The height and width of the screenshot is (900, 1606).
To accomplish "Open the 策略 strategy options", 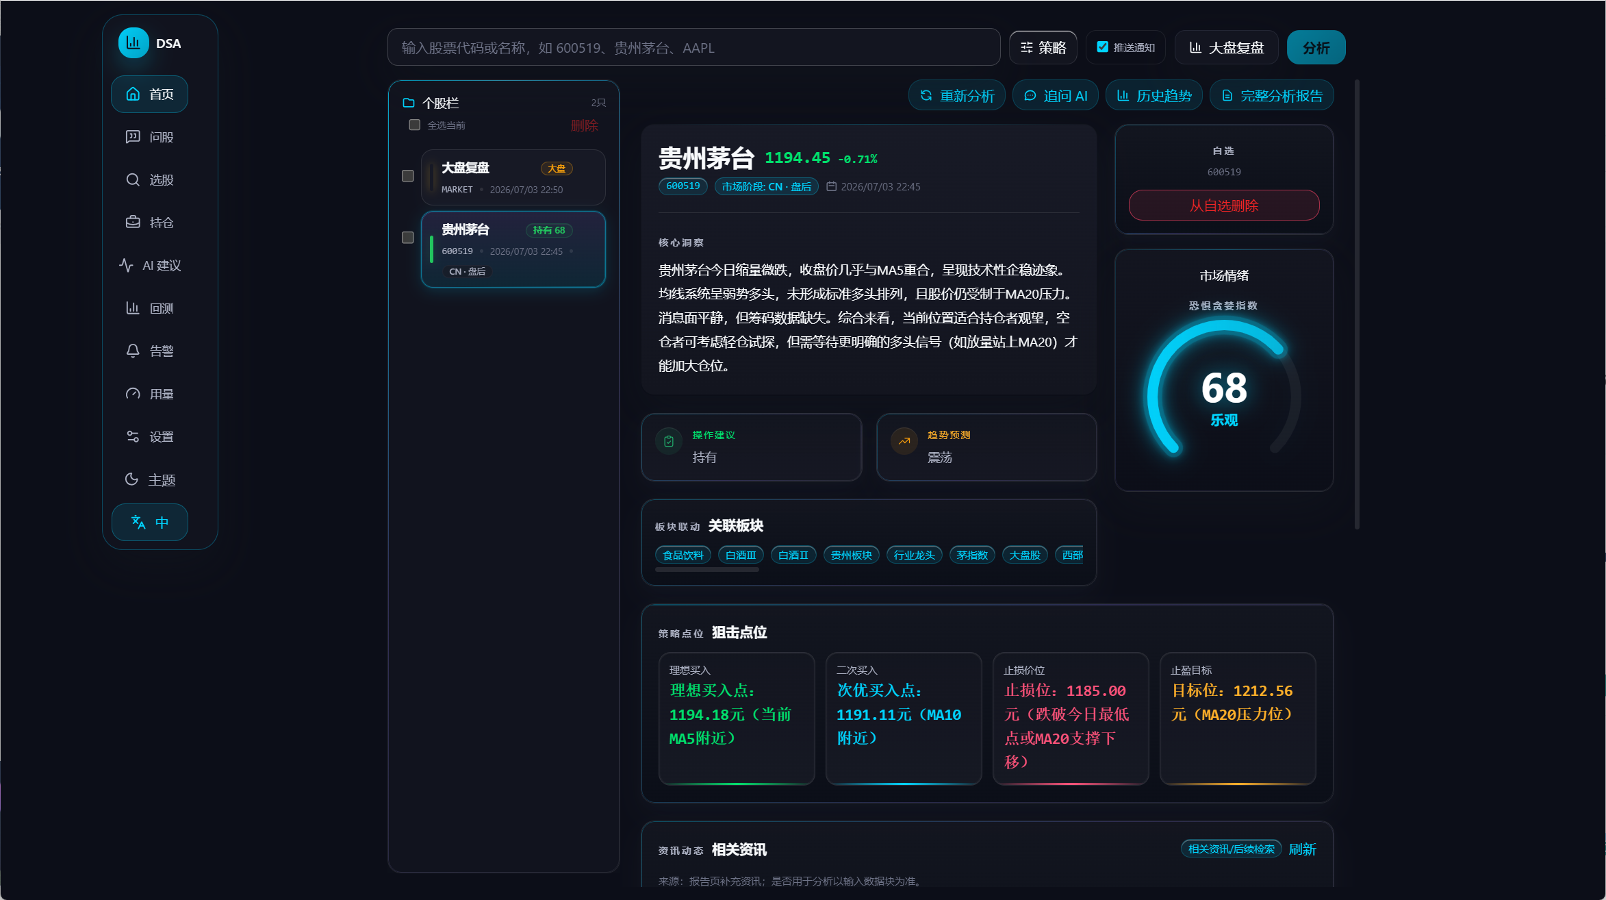I will pyautogui.click(x=1043, y=47).
